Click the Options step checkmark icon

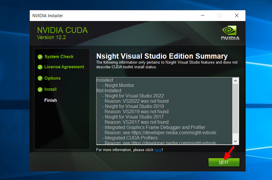[x=40, y=78]
